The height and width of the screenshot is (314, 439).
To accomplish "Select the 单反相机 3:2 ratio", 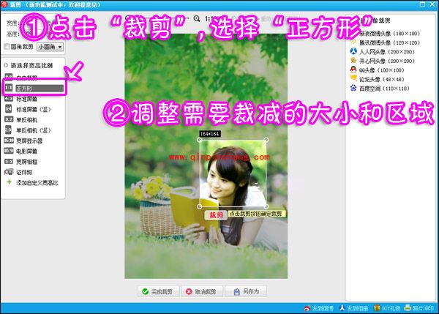I will (29, 119).
